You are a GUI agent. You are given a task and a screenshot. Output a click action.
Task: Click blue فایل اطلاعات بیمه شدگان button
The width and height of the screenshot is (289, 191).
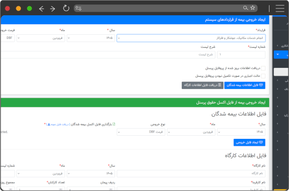coord(245,85)
